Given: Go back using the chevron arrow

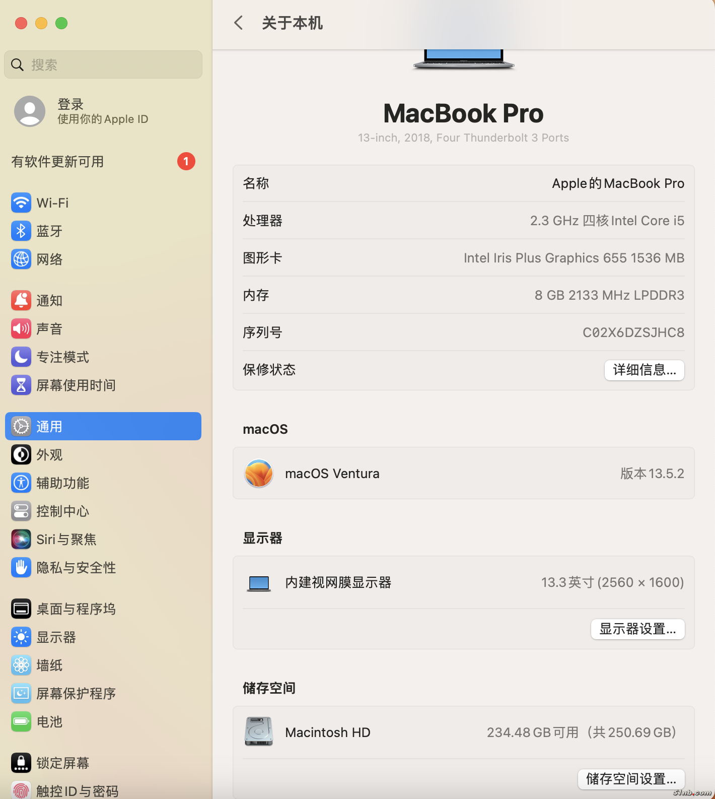Looking at the screenshot, I should pyautogui.click(x=239, y=23).
